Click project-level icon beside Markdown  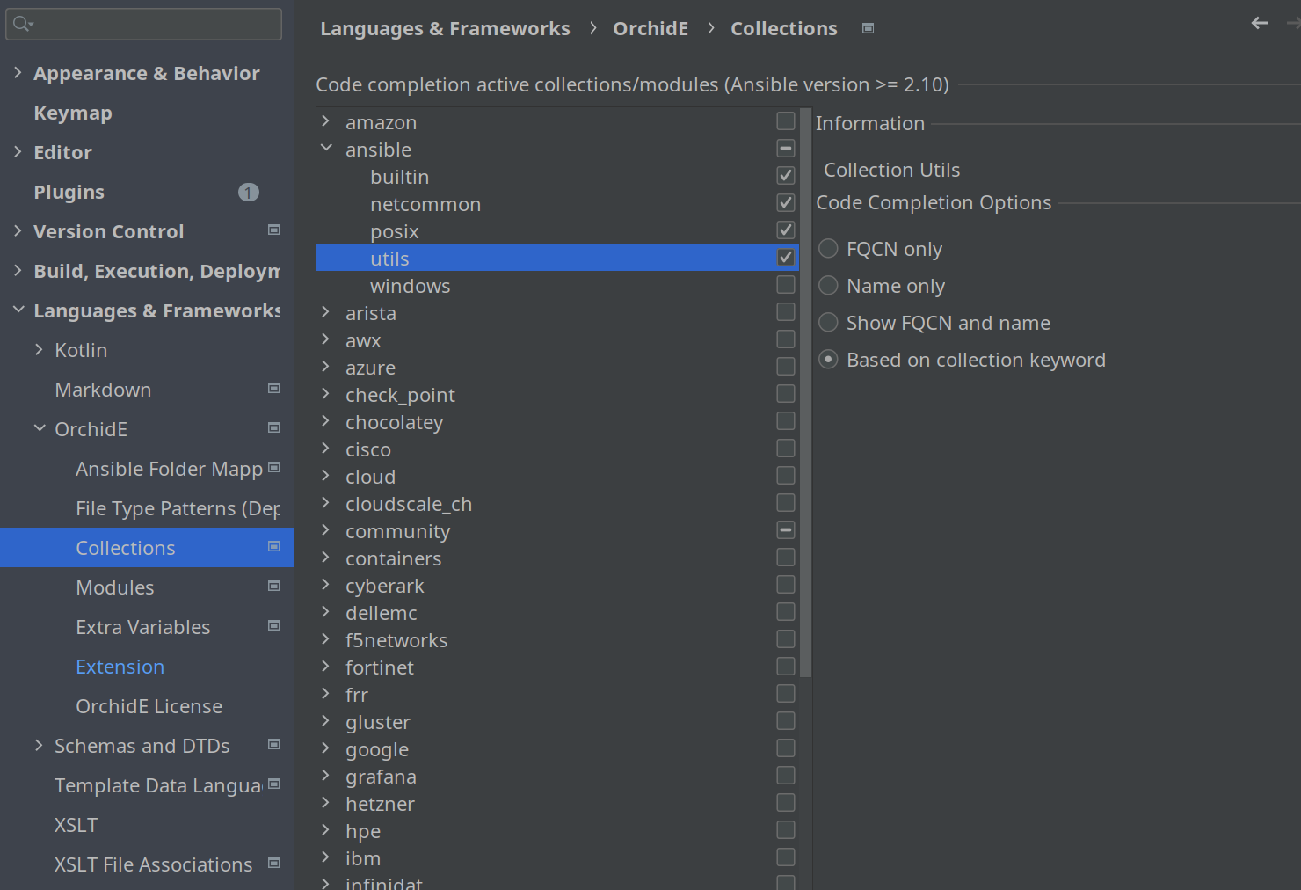click(273, 388)
